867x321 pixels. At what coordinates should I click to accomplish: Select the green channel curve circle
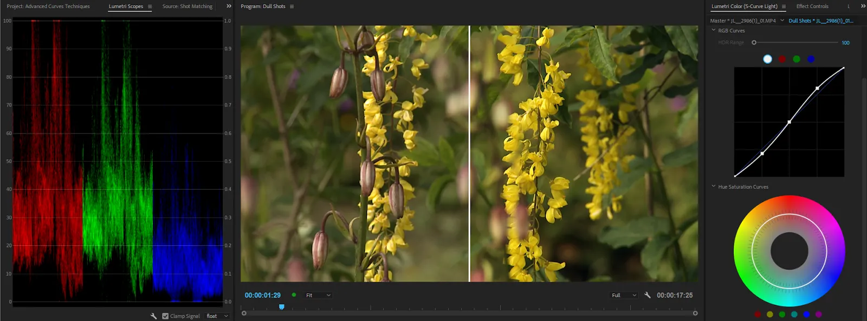(x=796, y=59)
